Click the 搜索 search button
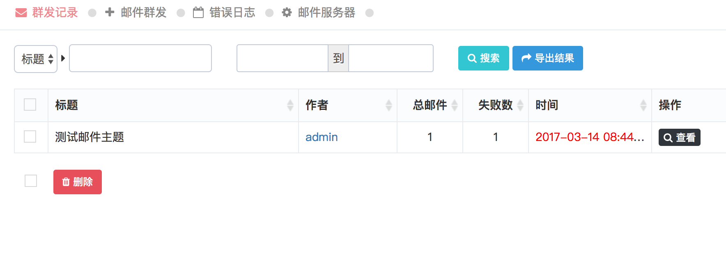 point(484,58)
